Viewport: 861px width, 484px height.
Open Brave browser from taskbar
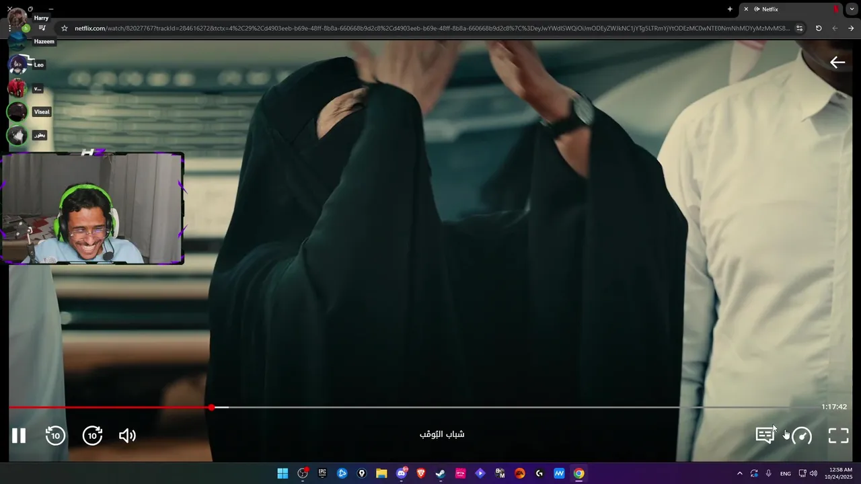click(421, 473)
